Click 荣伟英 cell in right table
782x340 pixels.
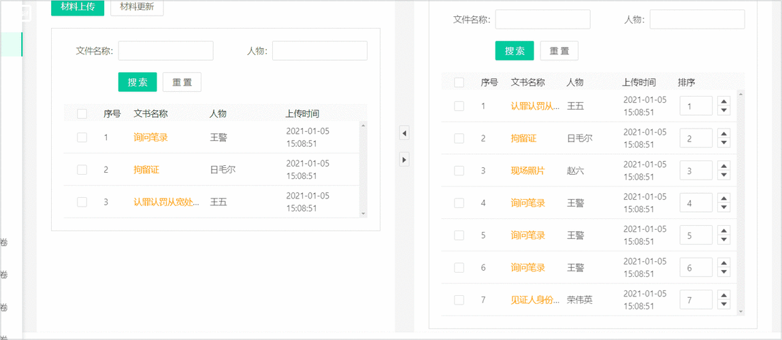coord(579,300)
